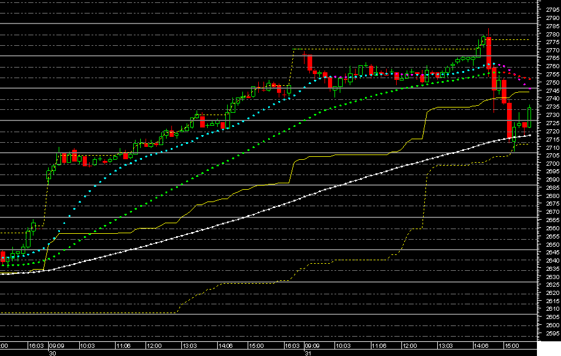The width and height of the screenshot is (561, 356).
Task: Click the 2705 price axis label
Action: [553, 155]
